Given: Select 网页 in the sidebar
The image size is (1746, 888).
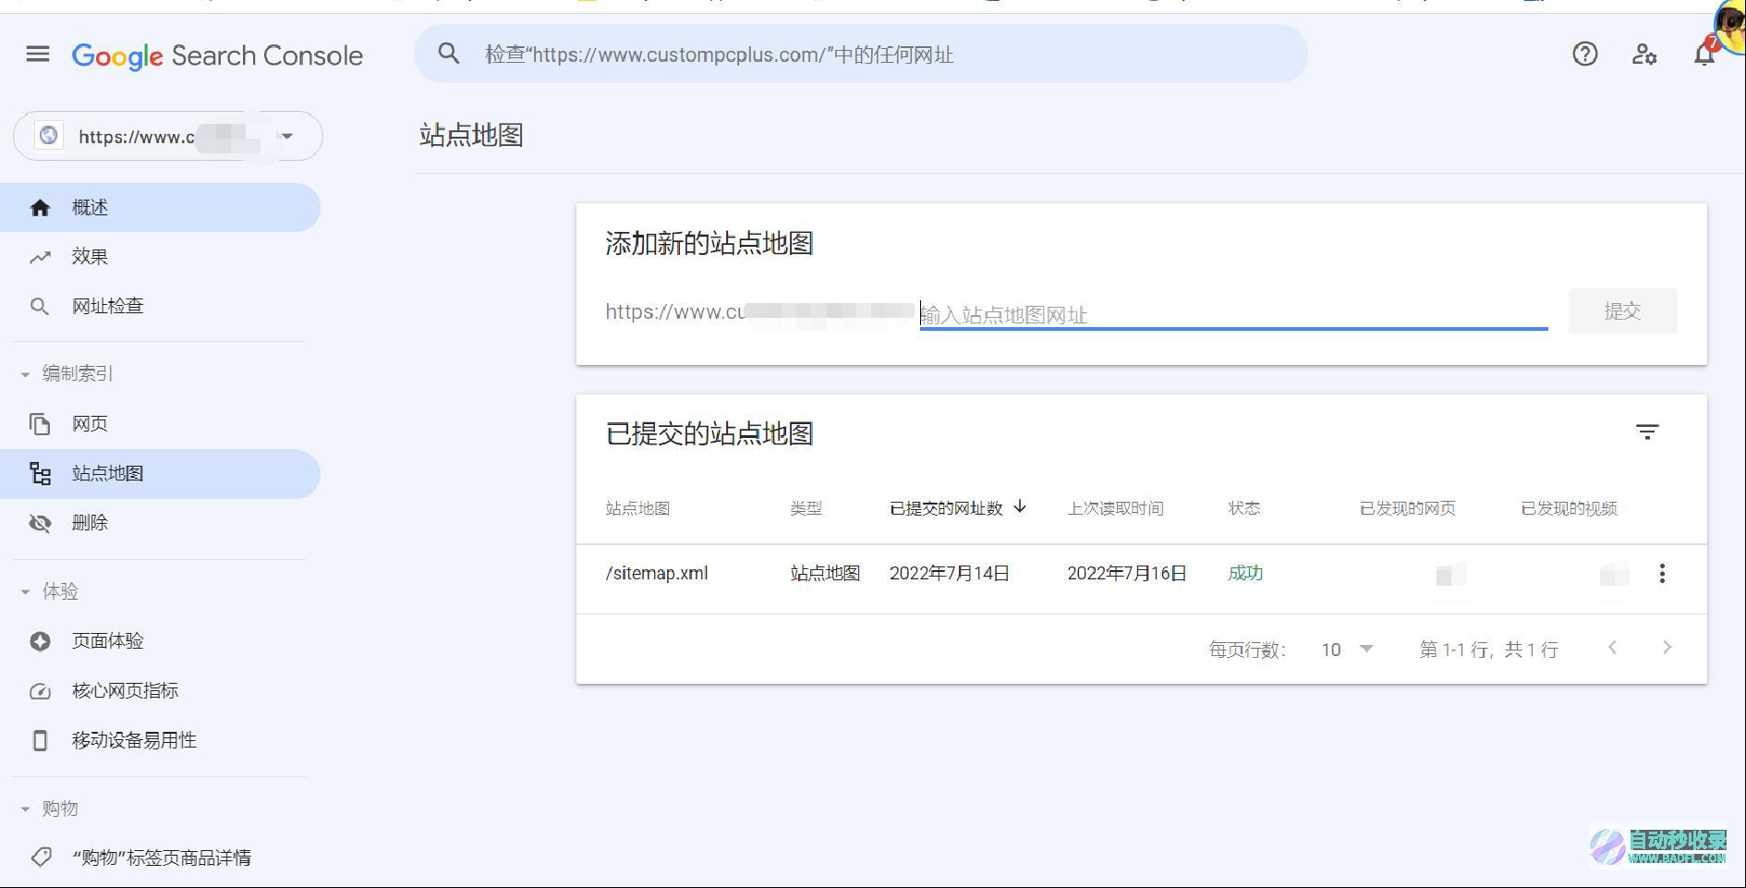Looking at the screenshot, I should 160,424.
